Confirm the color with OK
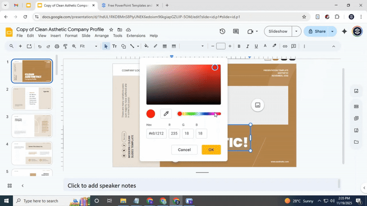The image size is (367, 206). coord(211,150)
